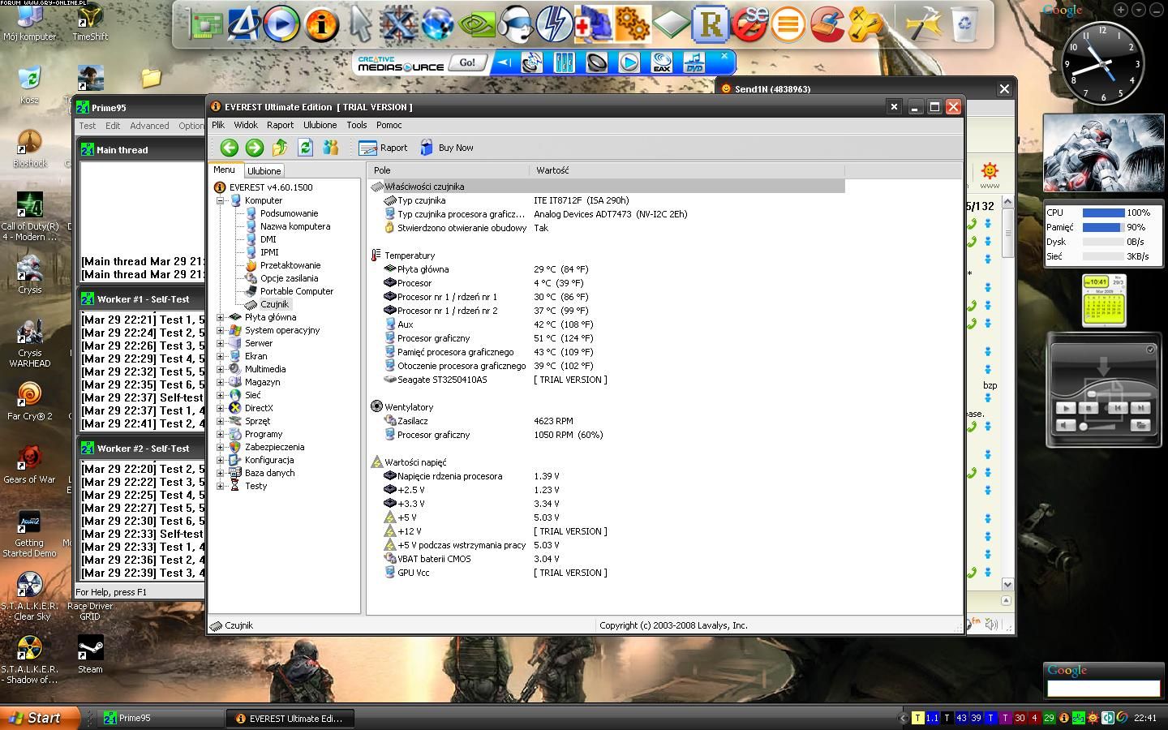Open the globe icon in top dock
1168x730 pixels.
[438, 24]
